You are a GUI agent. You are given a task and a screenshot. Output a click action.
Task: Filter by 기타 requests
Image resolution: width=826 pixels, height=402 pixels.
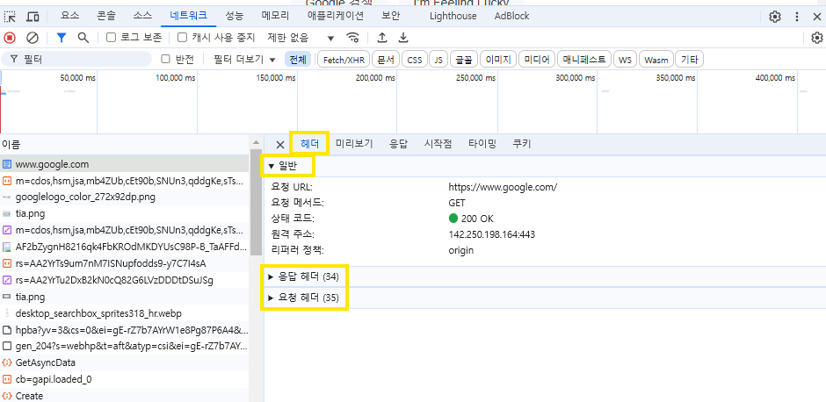690,60
